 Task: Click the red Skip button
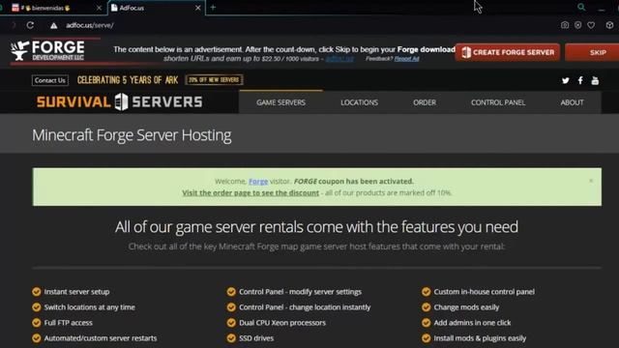pyautogui.click(x=592, y=52)
